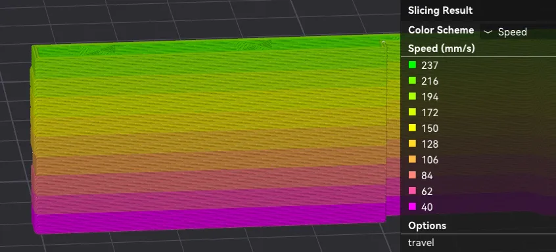Screen dimensions: 556x252
Task: Click the chevron beside Speed
Action: click(x=488, y=32)
